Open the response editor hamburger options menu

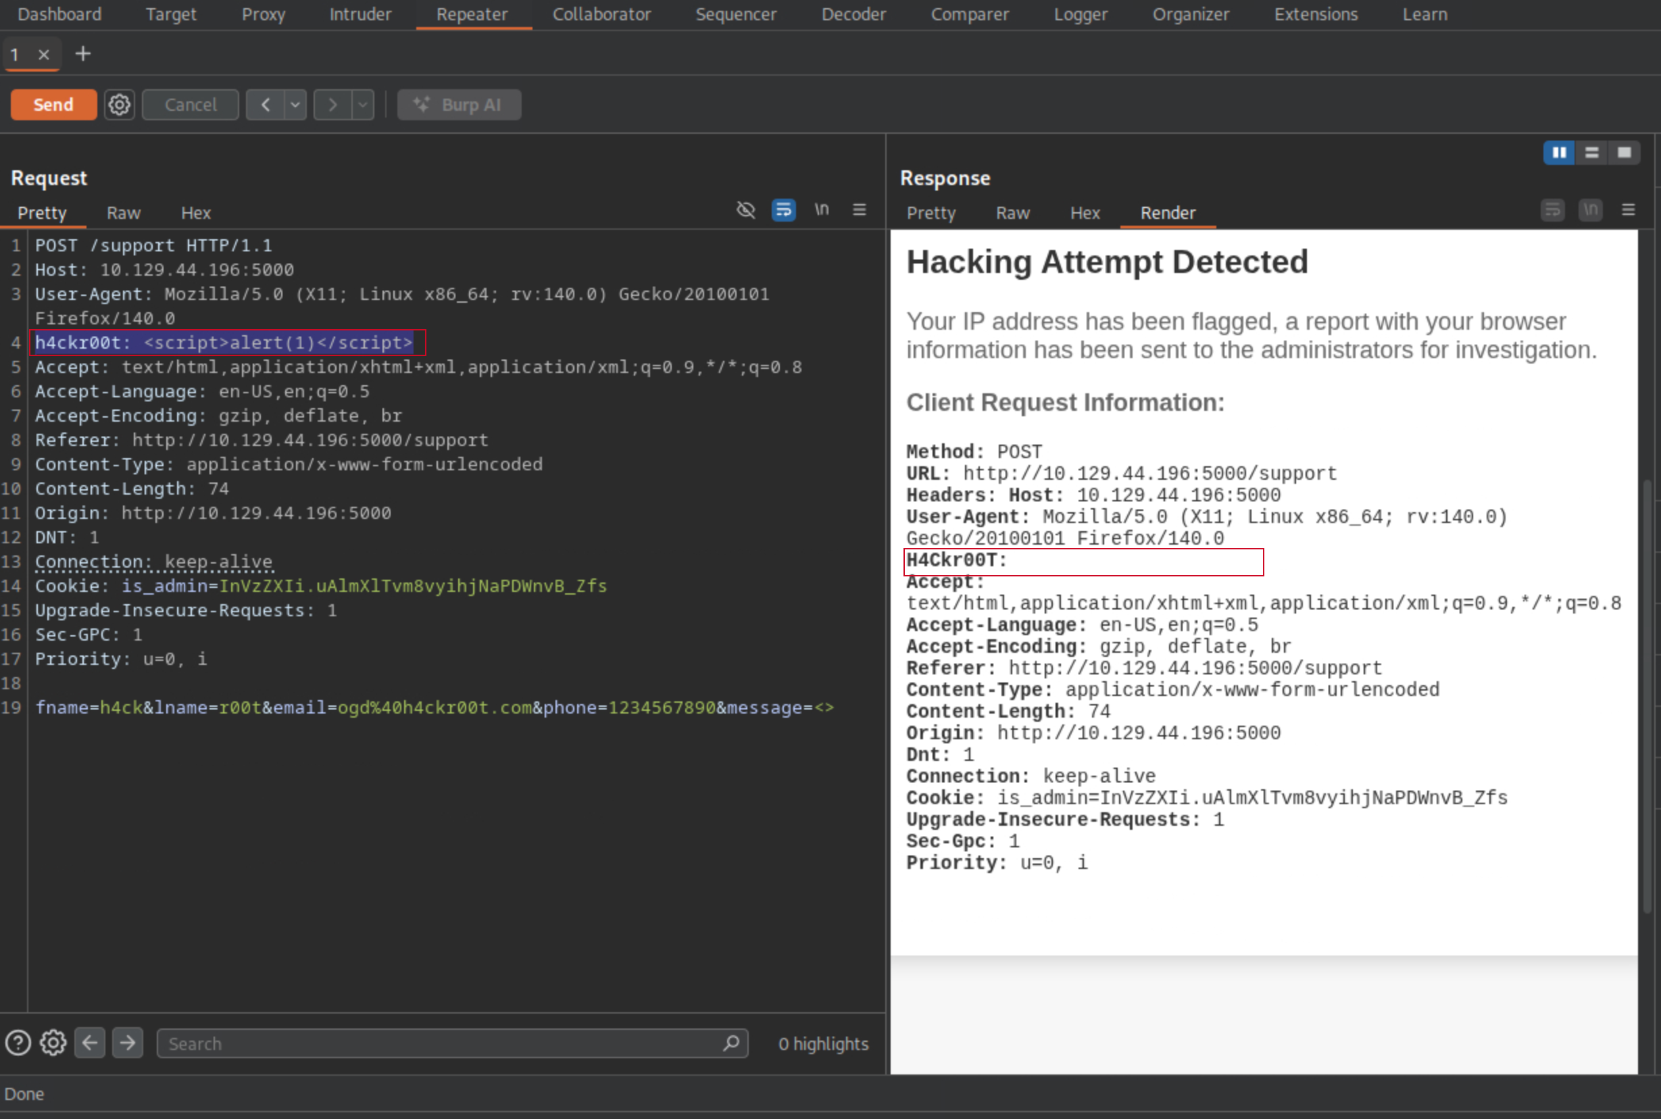1629,209
